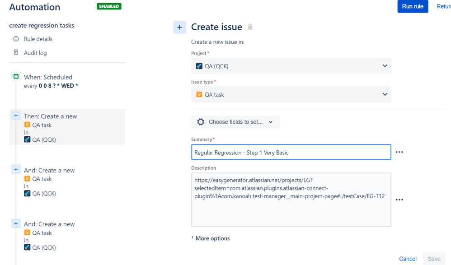Select the first And: Create a new step
The image size is (451, 265).
67,181
